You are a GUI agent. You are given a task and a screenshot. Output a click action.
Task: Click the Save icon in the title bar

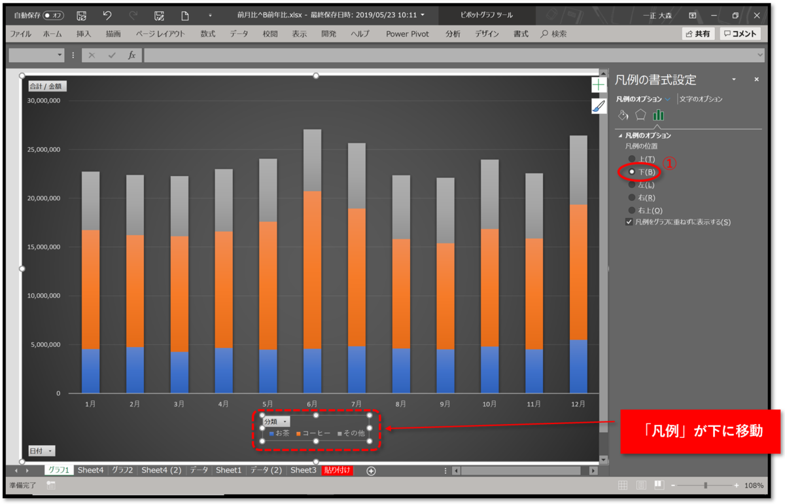point(82,15)
